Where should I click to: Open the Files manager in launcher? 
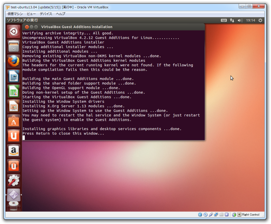click(x=14, y=46)
